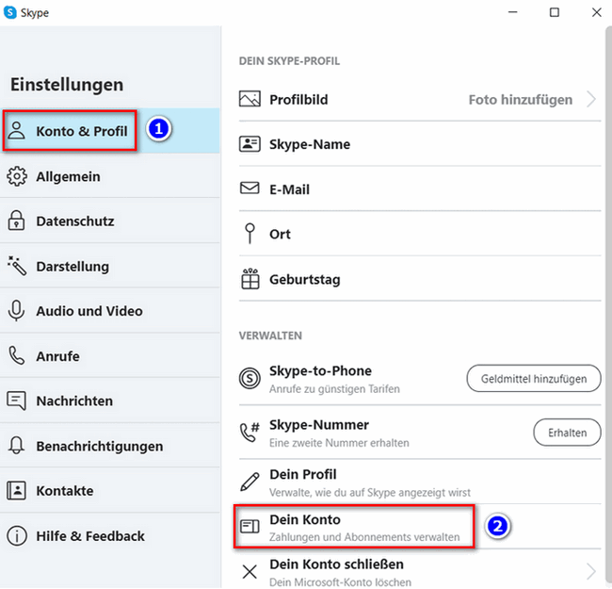Open the Datenschutz settings section
Screen dimensions: 612x589
tap(109, 221)
